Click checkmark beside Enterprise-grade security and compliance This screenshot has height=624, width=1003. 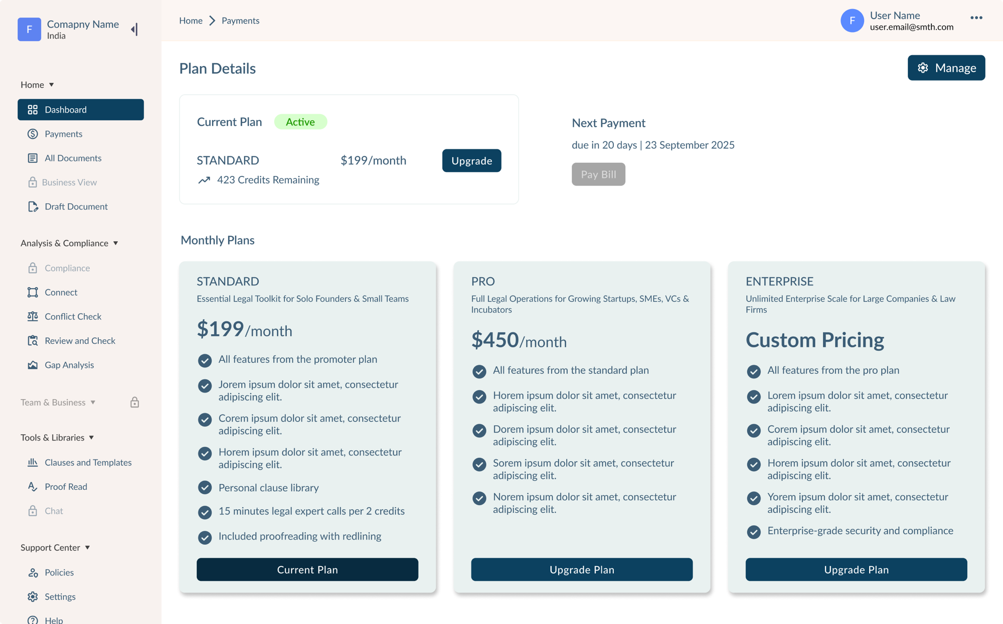pyautogui.click(x=754, y=532)
